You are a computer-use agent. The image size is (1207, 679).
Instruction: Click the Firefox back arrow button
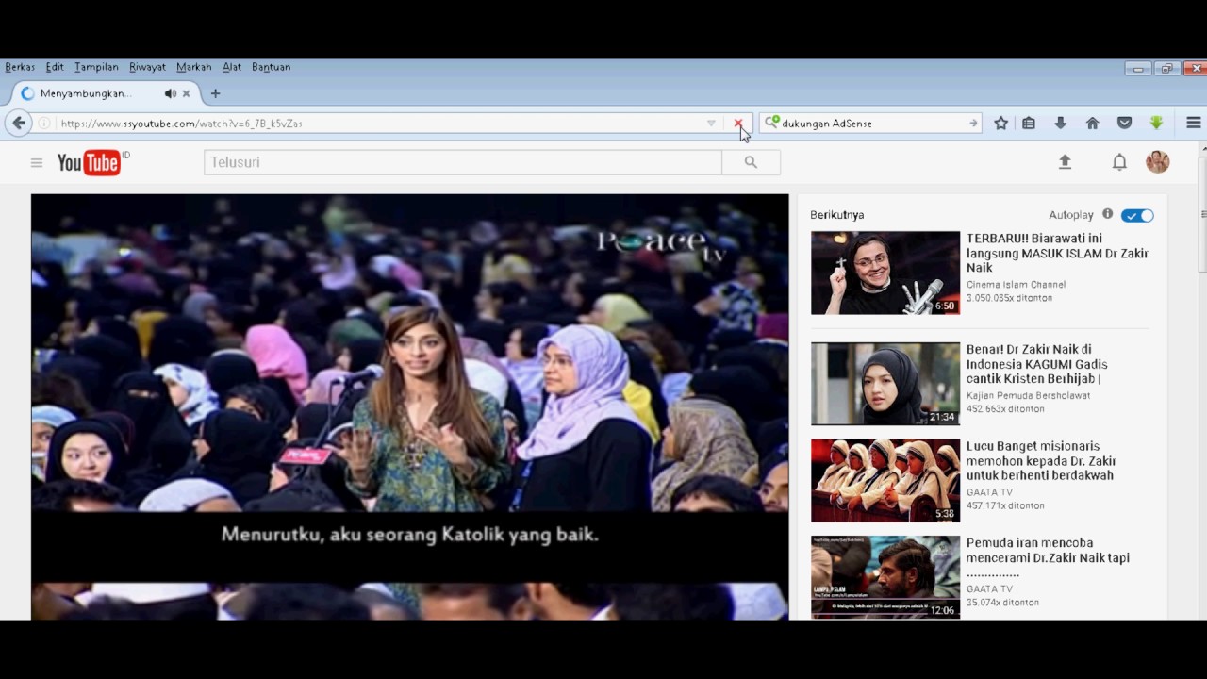pyautogui.click(x=18, y=123)
